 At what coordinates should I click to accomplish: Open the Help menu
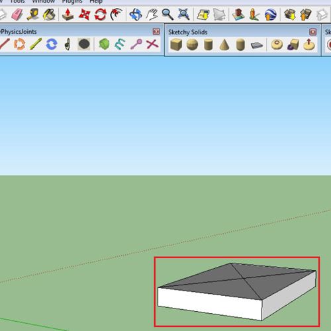[x=96, y=2]
